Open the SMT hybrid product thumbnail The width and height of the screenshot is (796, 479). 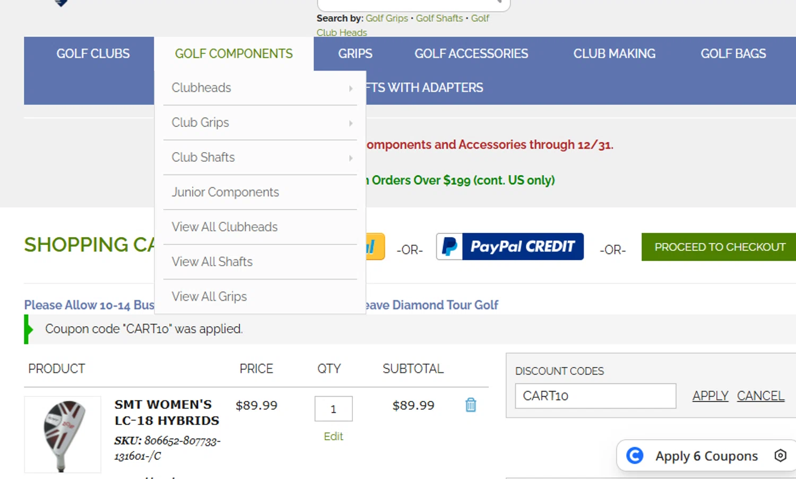click(63, 434)
